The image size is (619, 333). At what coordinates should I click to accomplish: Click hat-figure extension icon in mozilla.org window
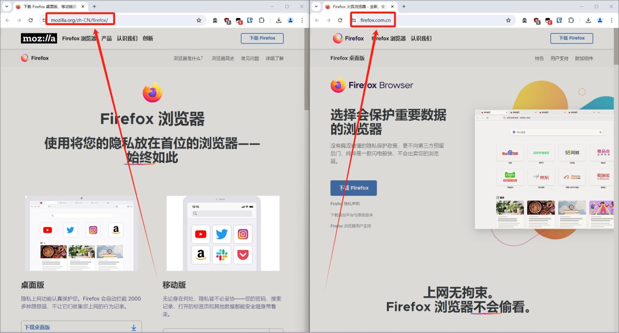[215, 20]
